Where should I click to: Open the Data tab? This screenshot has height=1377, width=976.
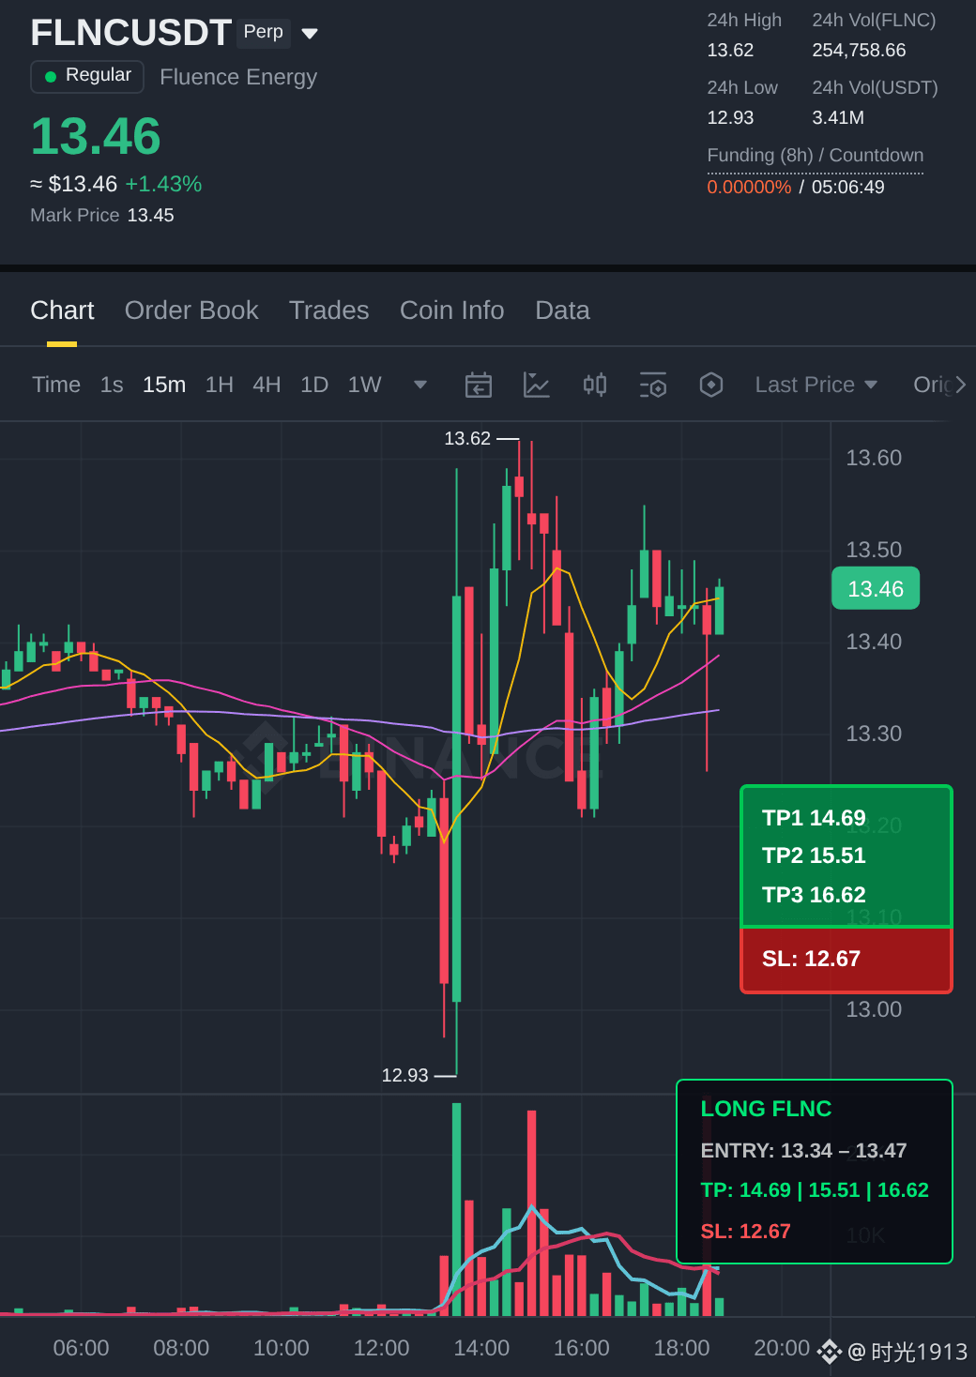pyautogui.click(x=562, y=310)
